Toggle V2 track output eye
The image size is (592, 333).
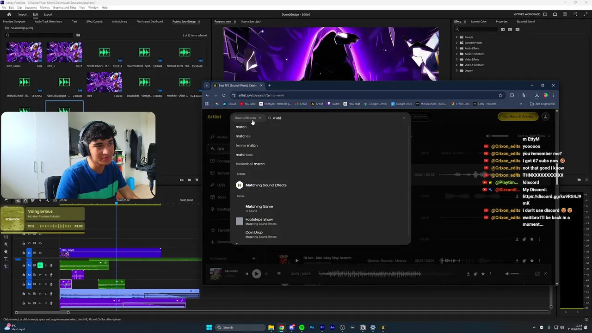pos(40,243)
